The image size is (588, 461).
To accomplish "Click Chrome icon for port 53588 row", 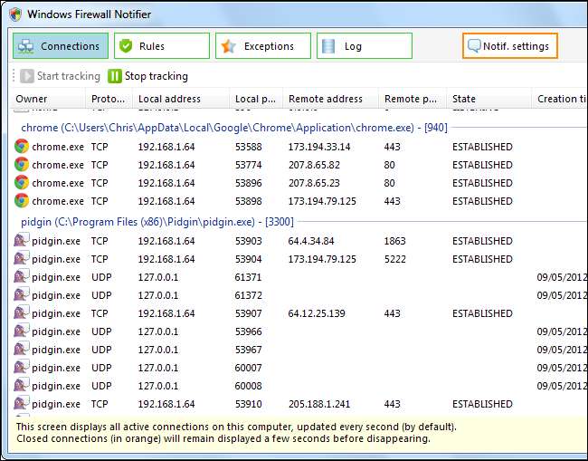I will coord(22,147).
